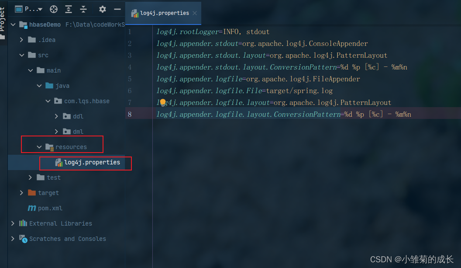Screen dimensions: 461x268
Task: Click the Maven pom.xml icon
Action: pyautogui.click(x=32, y=208)
